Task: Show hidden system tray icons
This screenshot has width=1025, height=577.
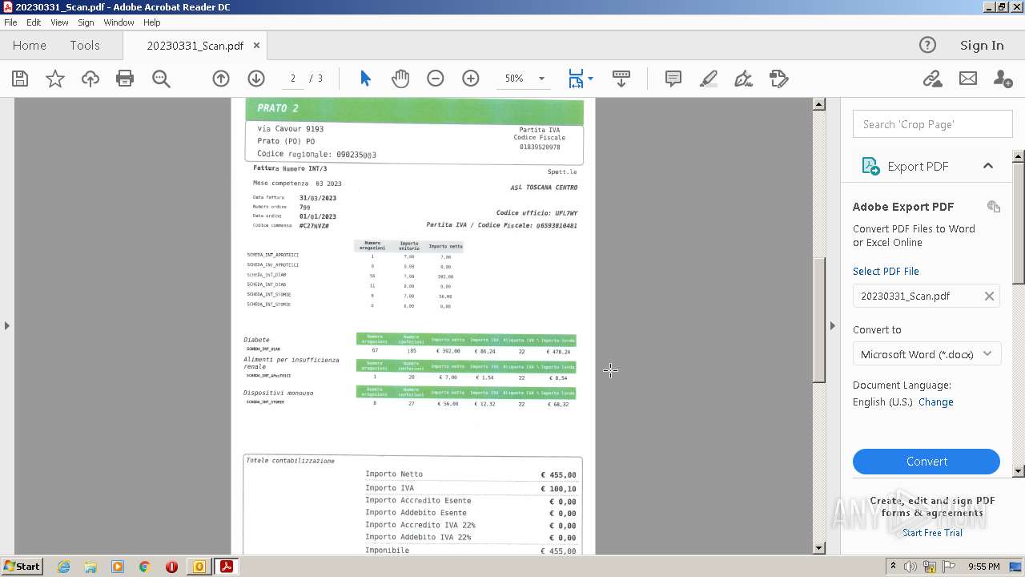Action: coord(893,567)
